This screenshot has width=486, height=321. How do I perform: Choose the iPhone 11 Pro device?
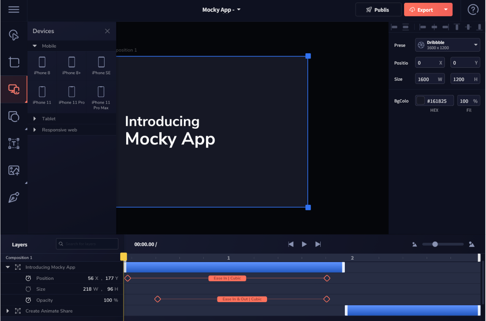71,95
